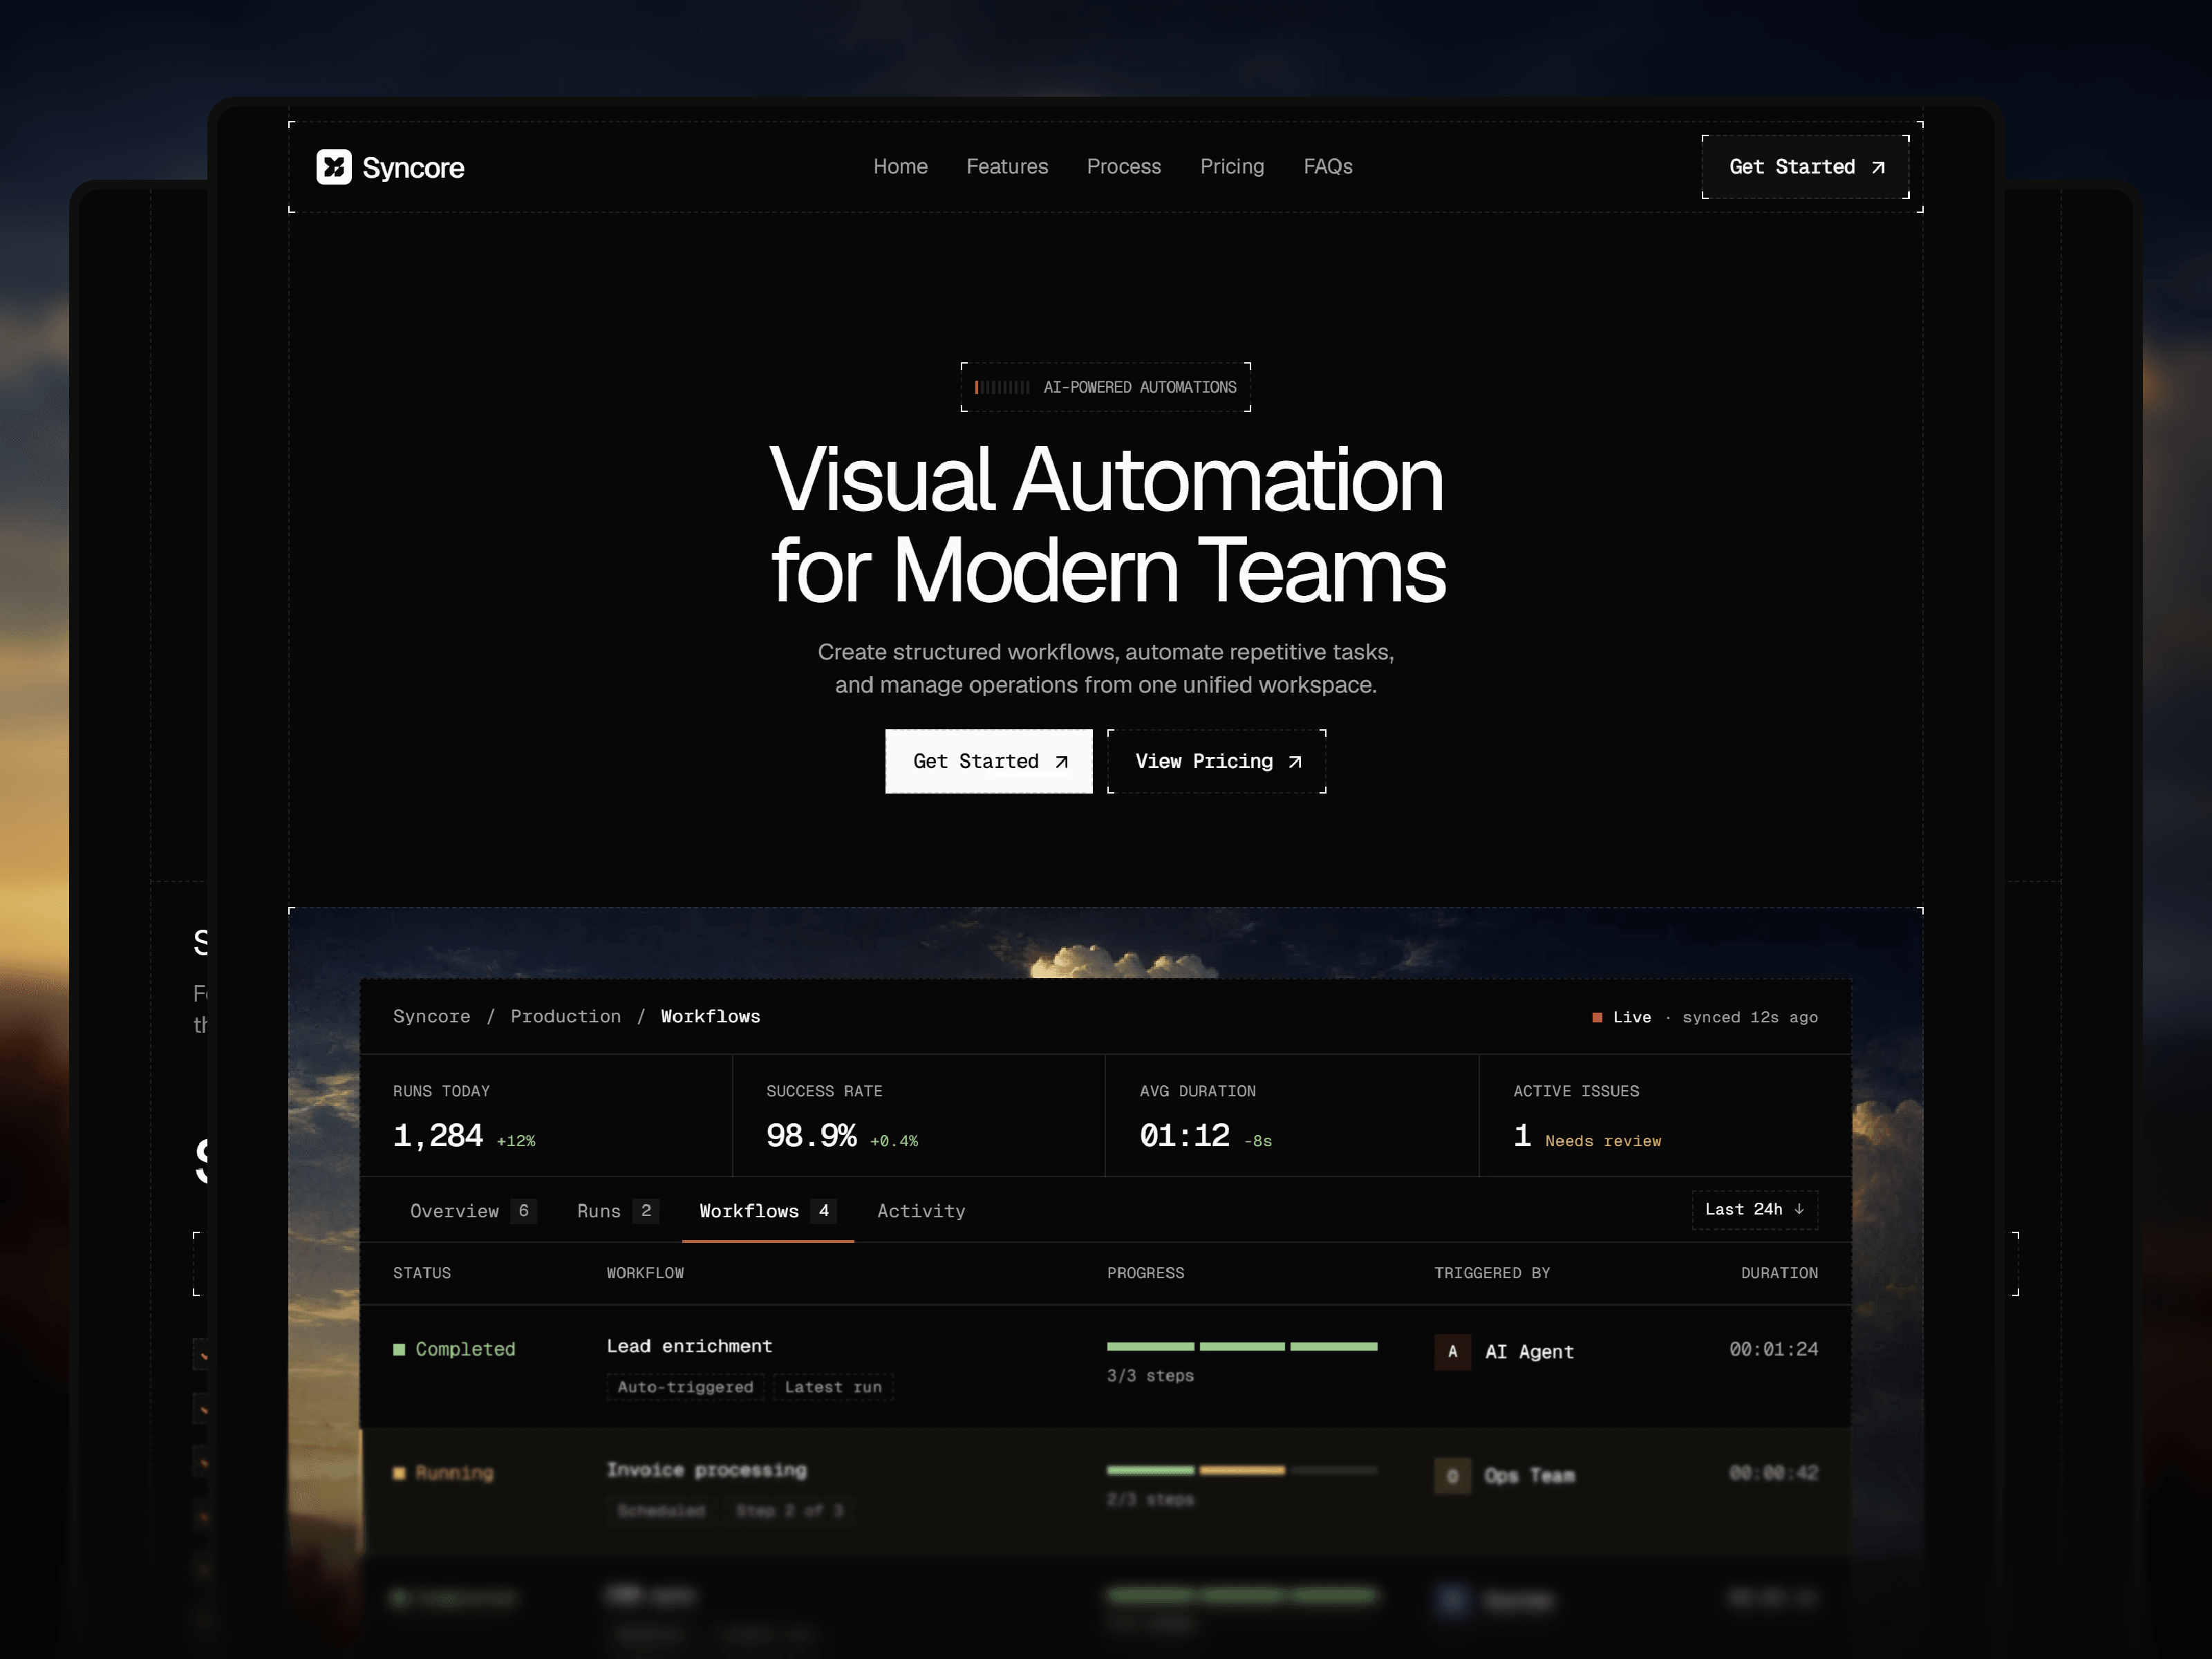Click the +0.4% change indicator
The height and width of the screenshot is (1659, 2212).
click(894, 1141)
